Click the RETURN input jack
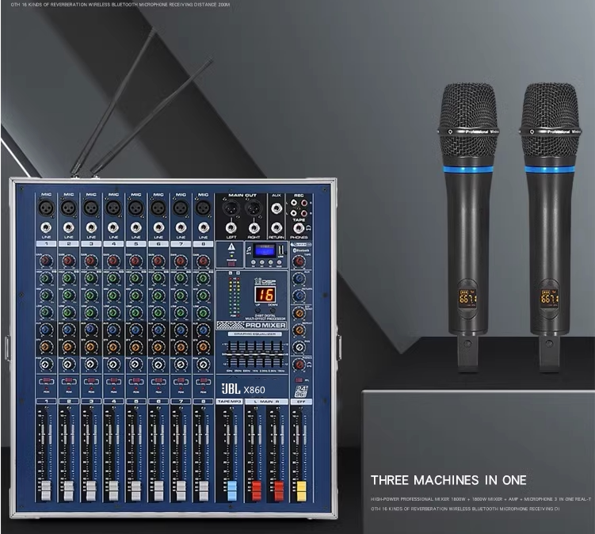This screenshot has width=595, height=534. [277, 227]
